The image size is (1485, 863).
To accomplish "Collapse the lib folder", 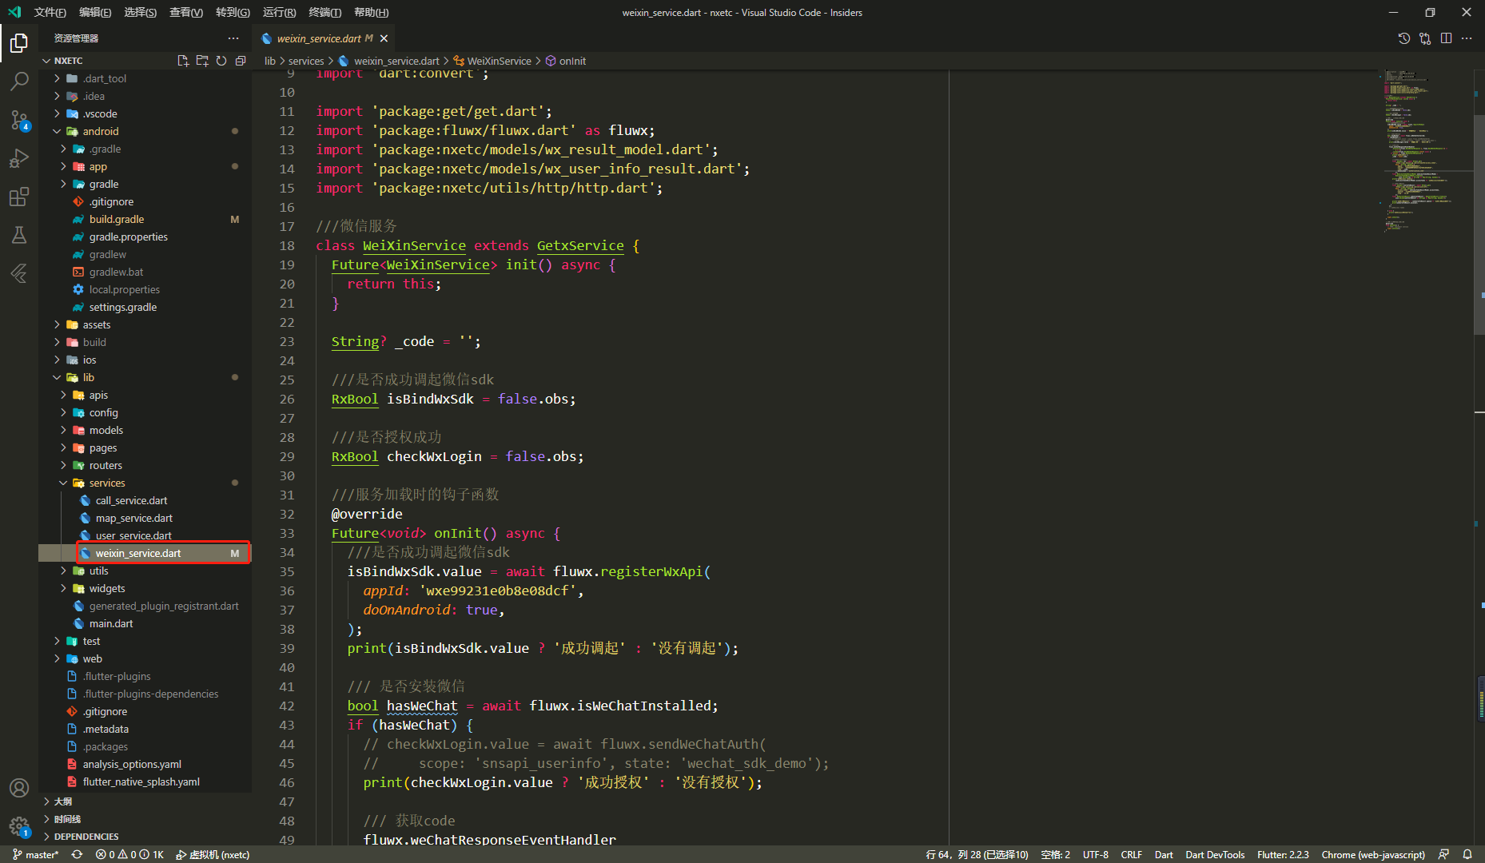I will point(145,377).
